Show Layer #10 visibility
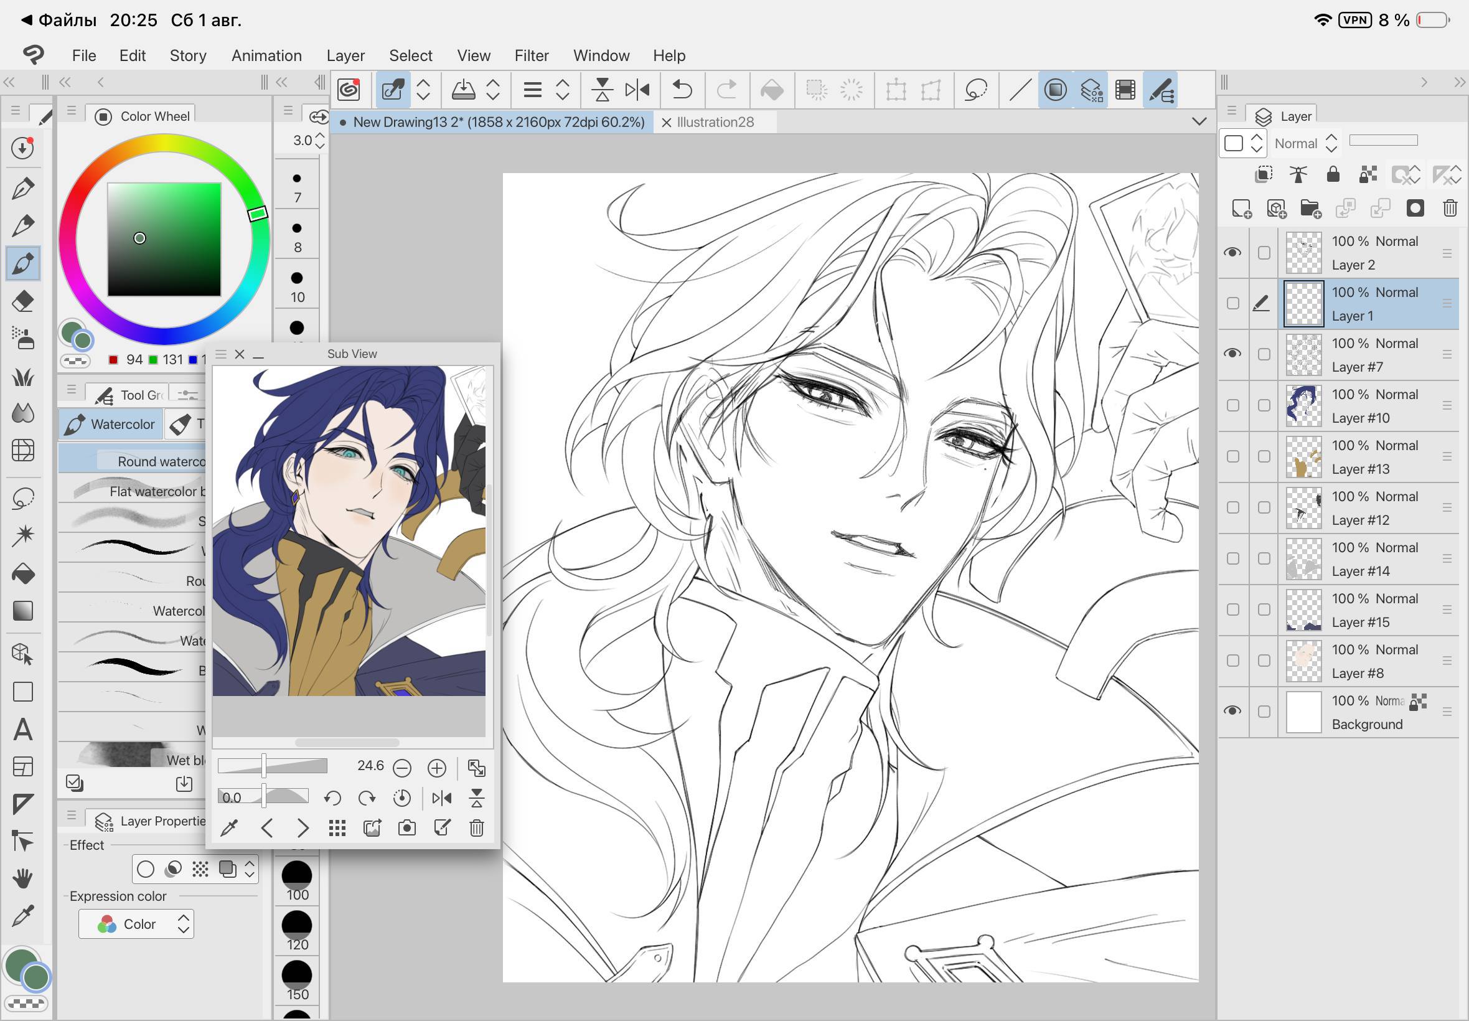The image size is (1469, 1021). (x=1232, y=405)
